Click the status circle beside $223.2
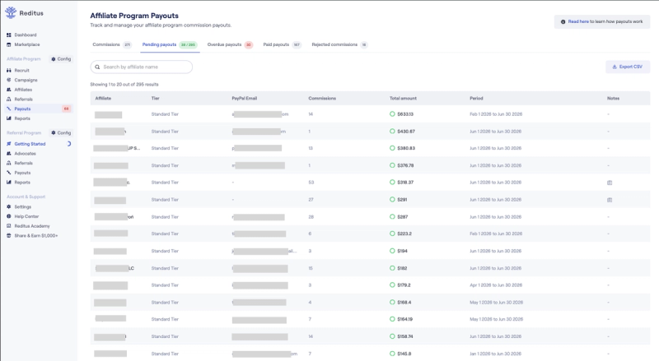 pos(392,234)
